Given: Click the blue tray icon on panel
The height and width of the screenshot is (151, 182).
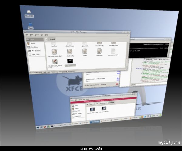Looking at the screenshot, I should point(144,117).
